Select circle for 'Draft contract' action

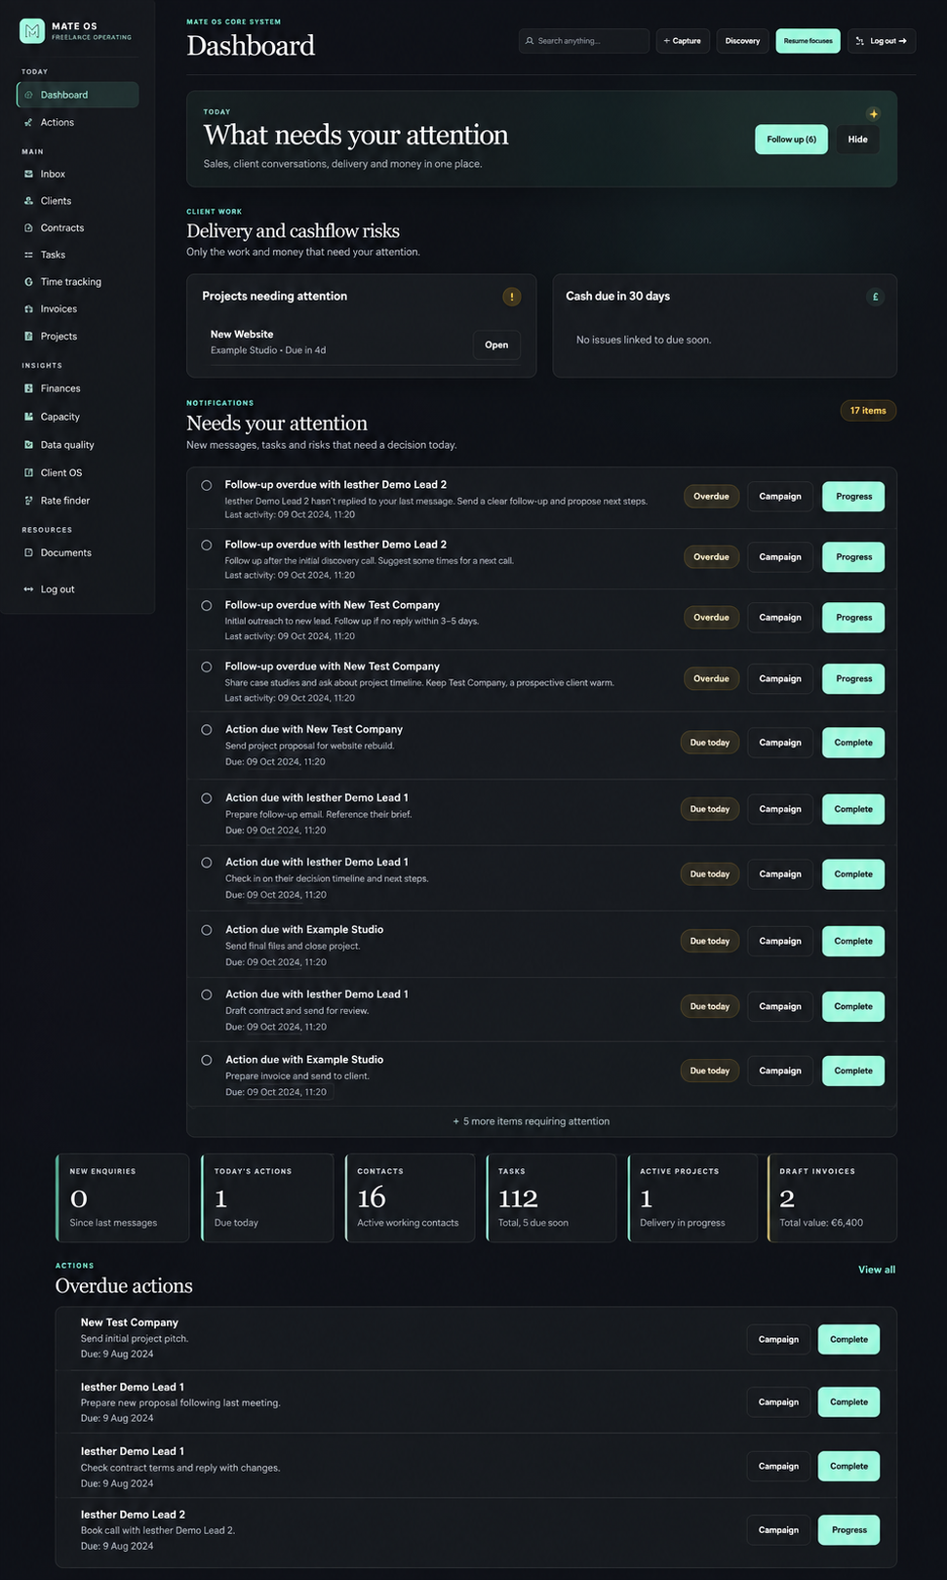tap(207, 995)
